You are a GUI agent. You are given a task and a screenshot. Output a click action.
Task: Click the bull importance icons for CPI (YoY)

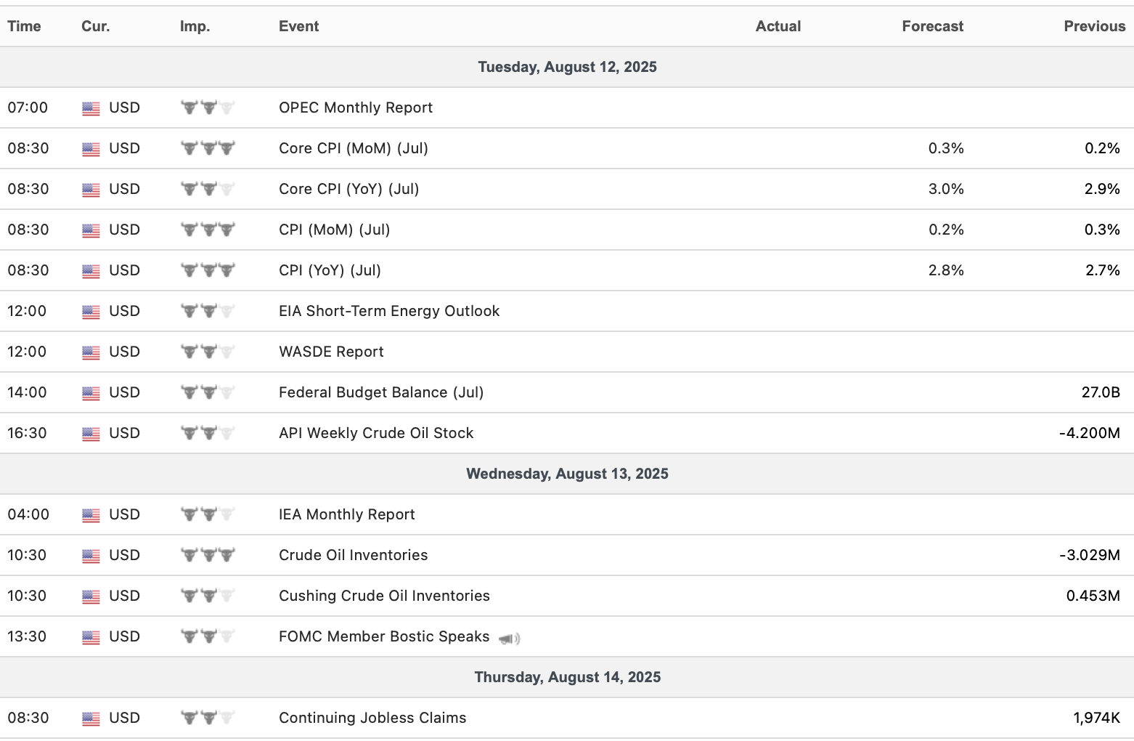[x=208, y=270]
